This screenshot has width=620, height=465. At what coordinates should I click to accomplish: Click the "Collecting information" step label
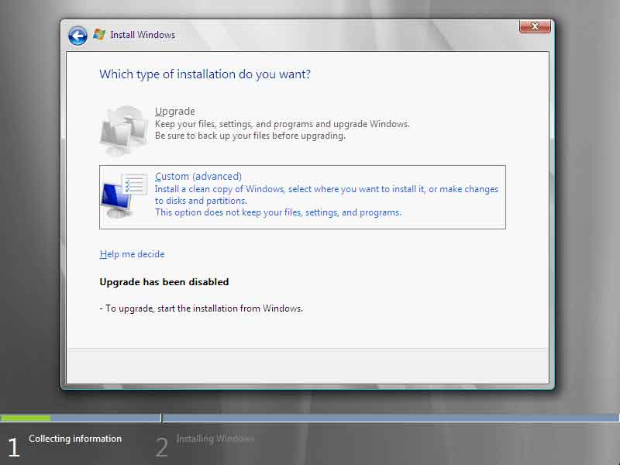pos(75,439)
